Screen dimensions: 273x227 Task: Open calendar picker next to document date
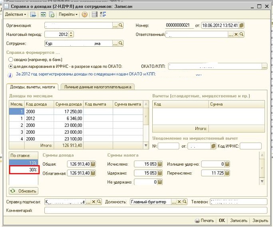click(241, 25)
